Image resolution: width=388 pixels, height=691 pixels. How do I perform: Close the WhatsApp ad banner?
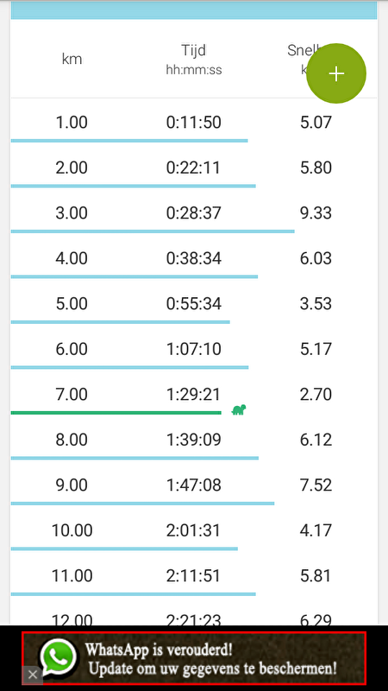click(x=32, y=675)
